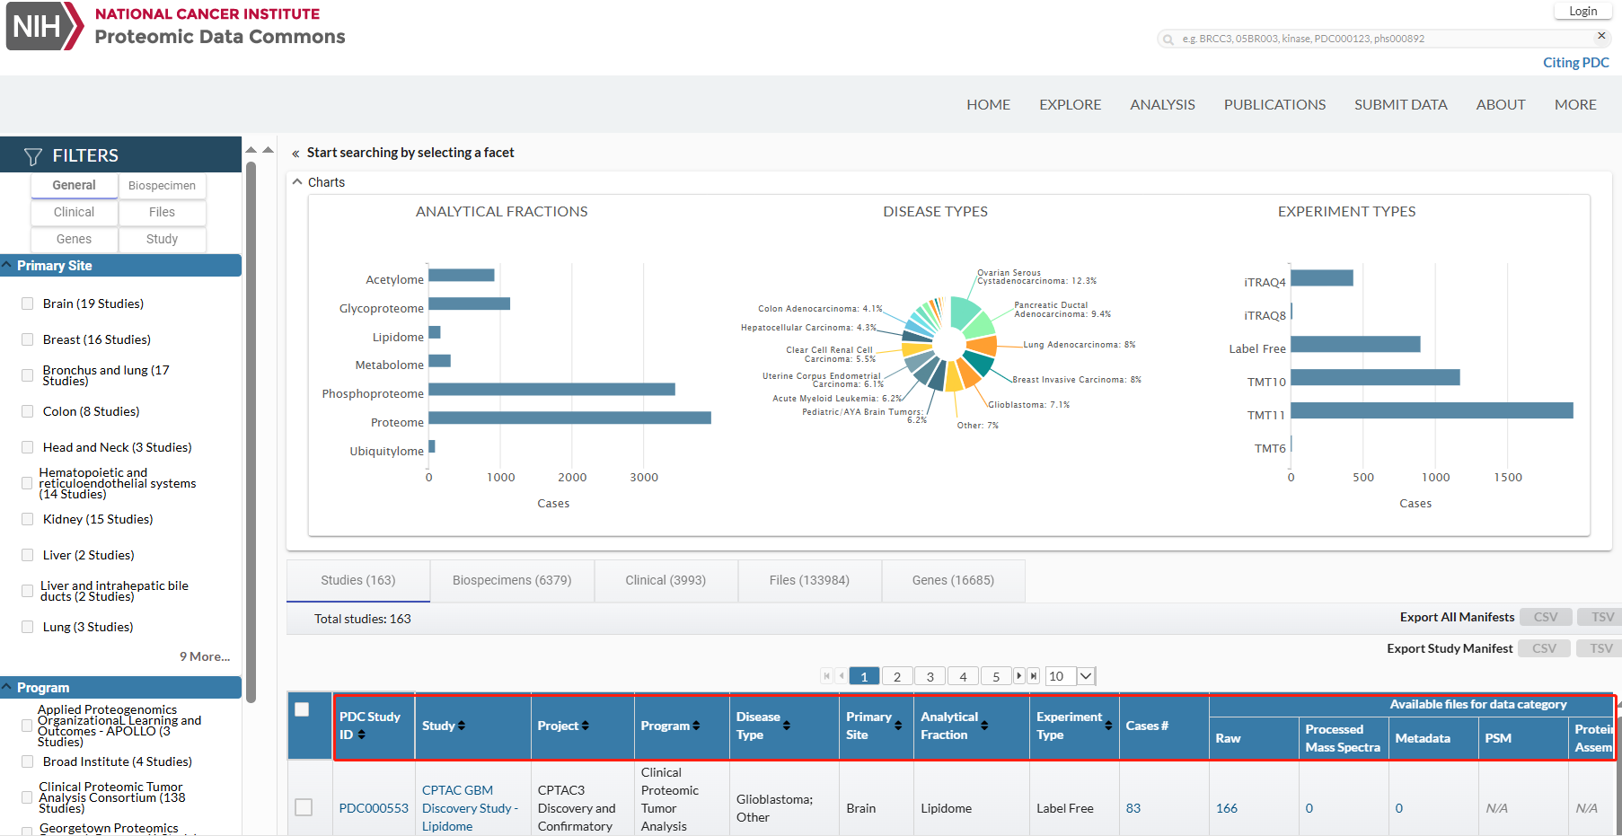Tick the Breast (16 Studies) checkbox
This screenshot has height=836, width=1622.
(x=27, y=339)
